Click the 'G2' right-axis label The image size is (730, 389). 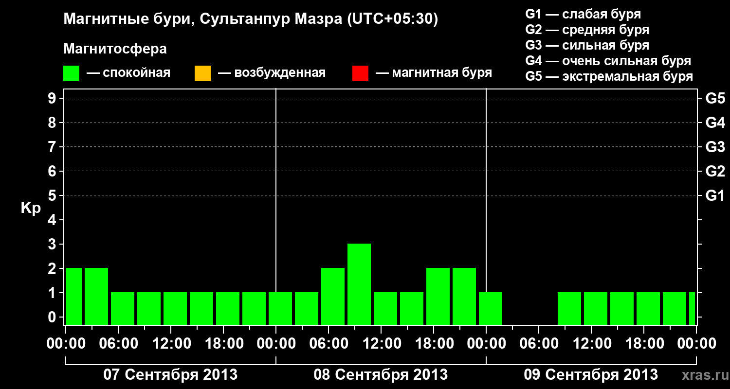(x=715, y=171)
